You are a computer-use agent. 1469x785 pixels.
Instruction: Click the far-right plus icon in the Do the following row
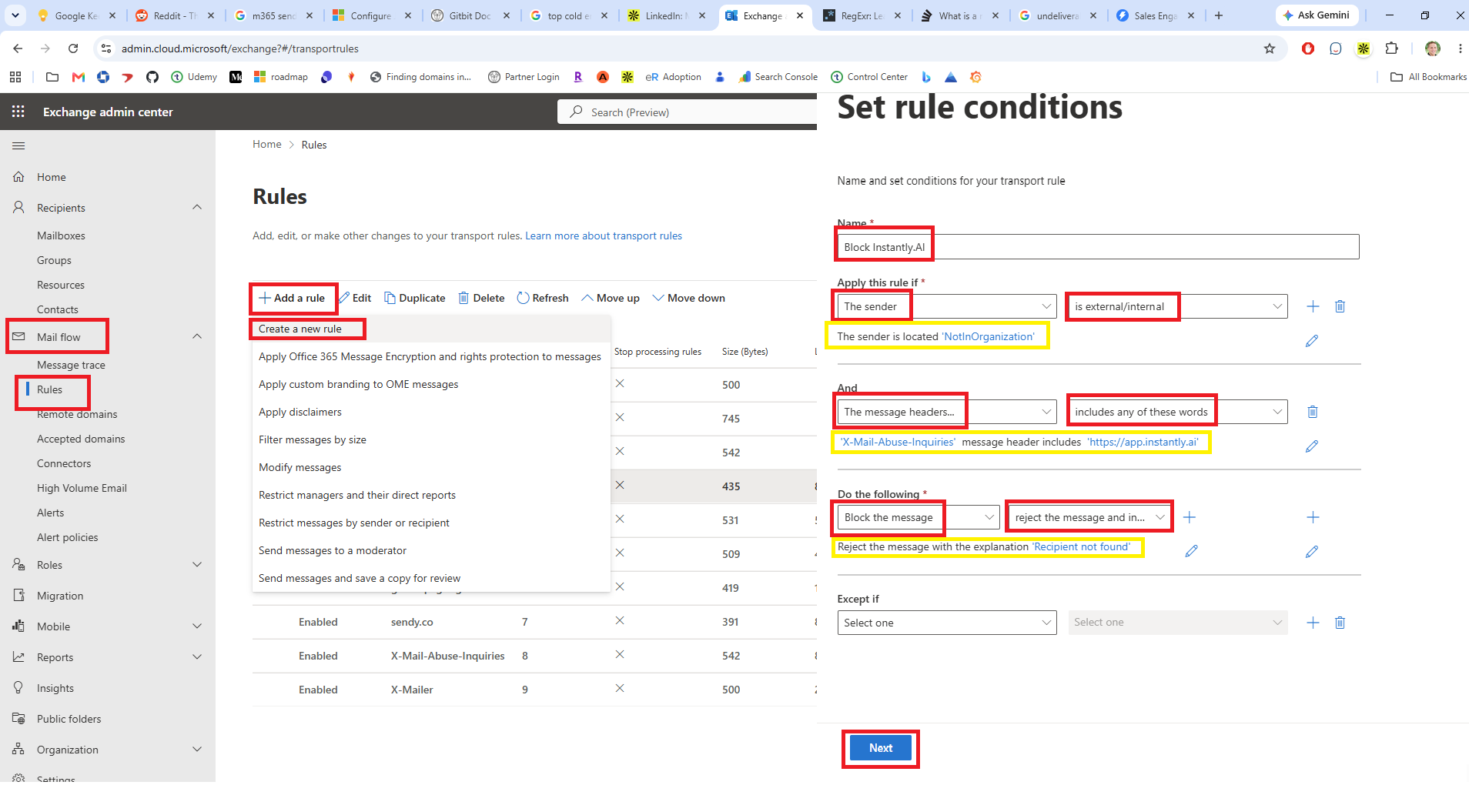coord(1313,517)
